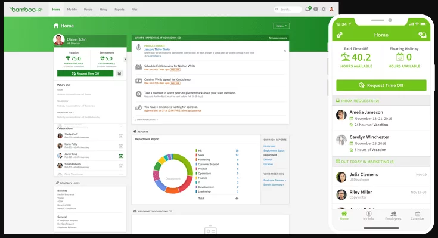Open the Home menu item
Image resolution: width=438 pixels, height=238 pixels.
56,9
